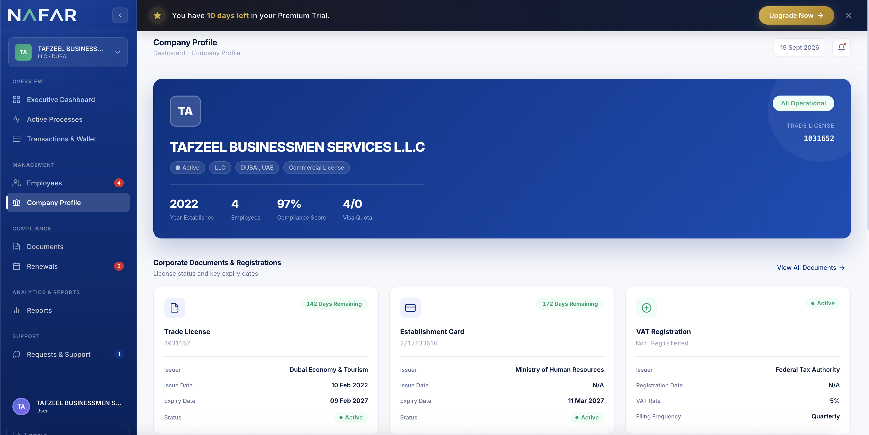Viewport: 869px width, 435px height.
Task: Open Executive Dashboard from the sidebar
Action: coord(68,99)
